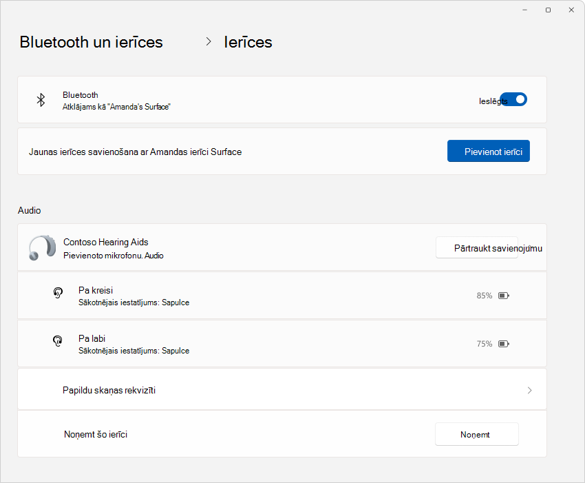Image resolution: width=585 pixels, height=483 pixels.
Task: Click Pievienoto mikrofonu. Audio status text
Action: tap(114, 256)
